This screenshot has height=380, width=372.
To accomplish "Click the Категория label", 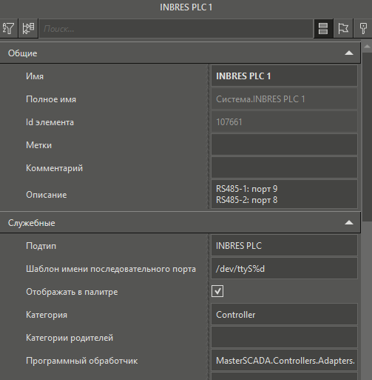I will [x=47, y=315].
